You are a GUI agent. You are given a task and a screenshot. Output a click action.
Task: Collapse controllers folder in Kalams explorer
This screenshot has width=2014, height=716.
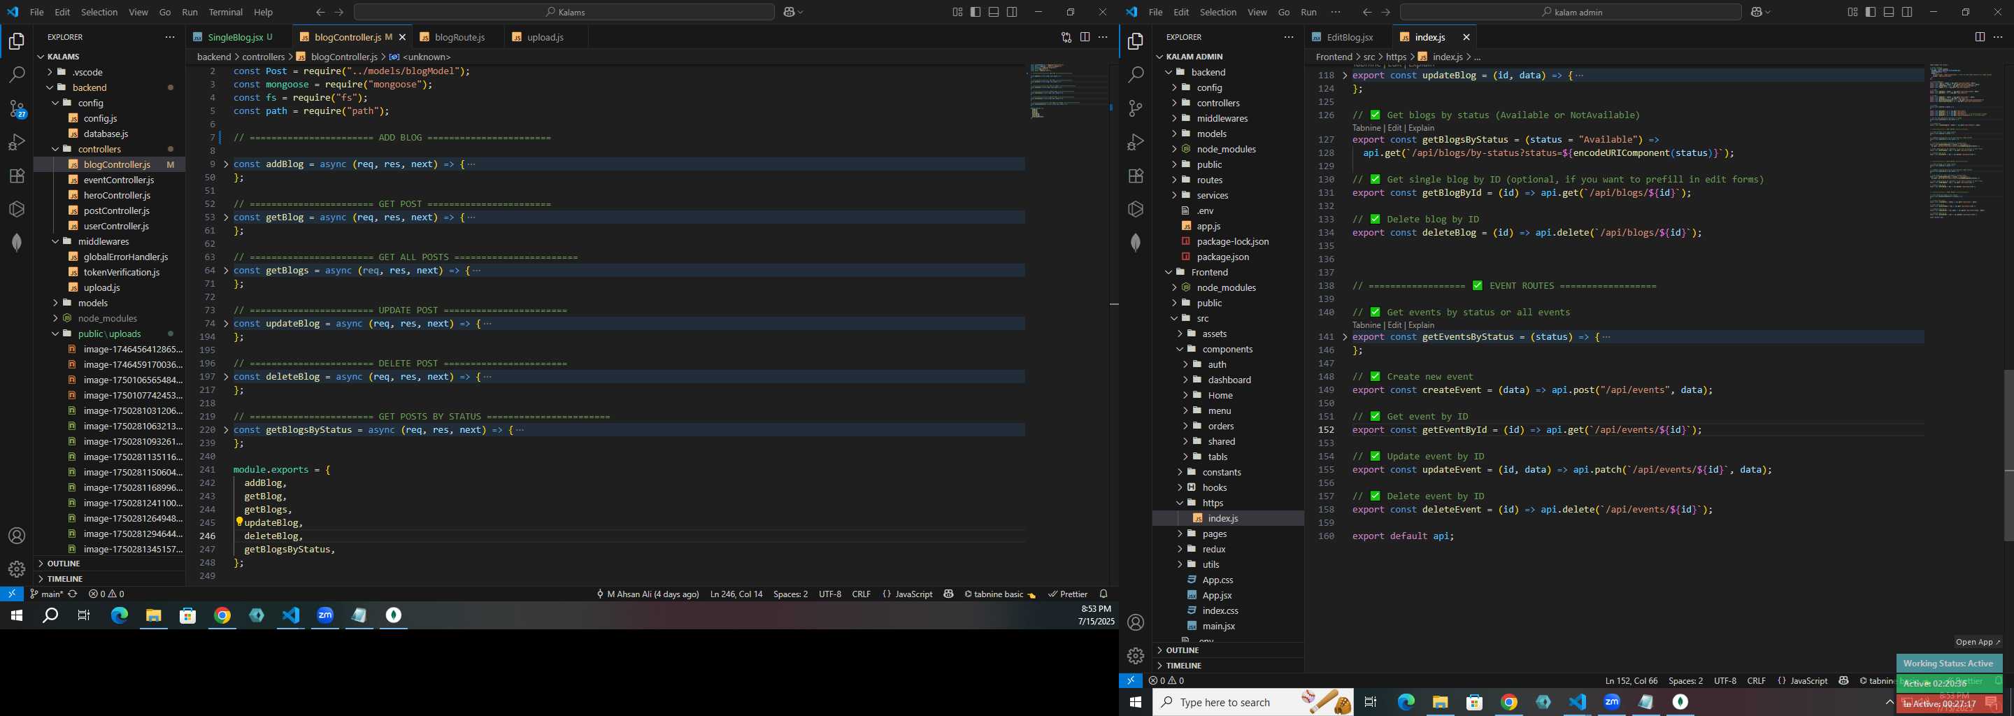pos(55,150)
